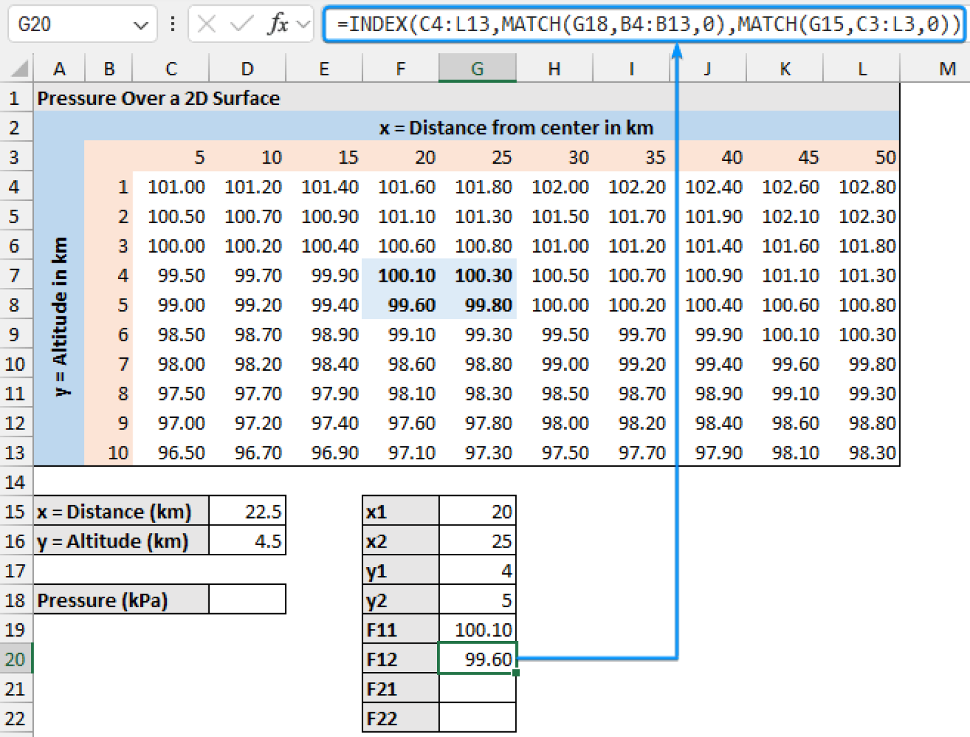Select row header 14
Viewport: 970px width, 737px height.
[x=16, y=482]
